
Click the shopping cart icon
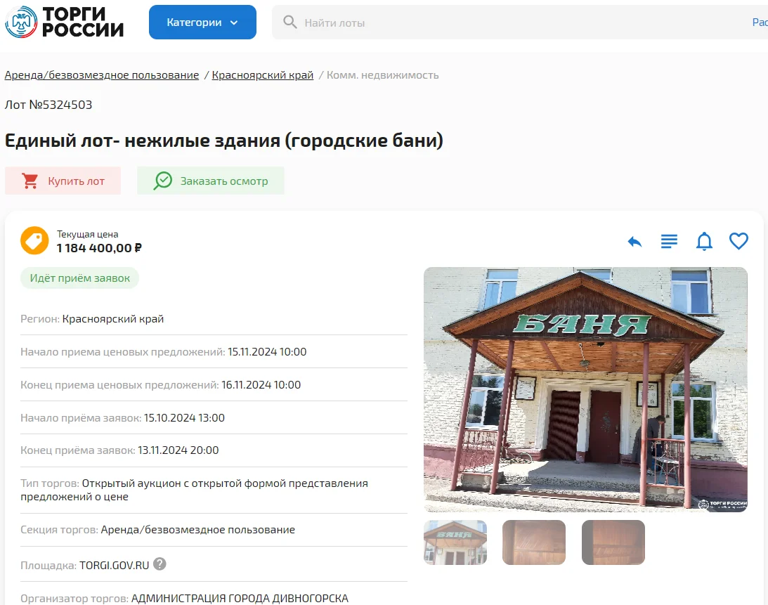(x=30, y=181)
